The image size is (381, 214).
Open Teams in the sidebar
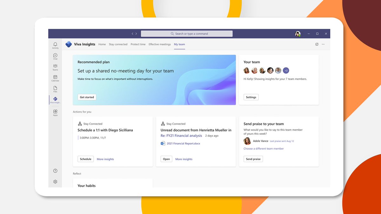click(x=55, y=67)
